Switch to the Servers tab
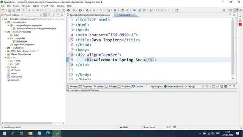 pos(99,86)
